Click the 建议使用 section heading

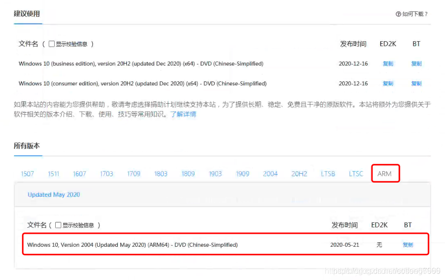click(x=27, y=13)
